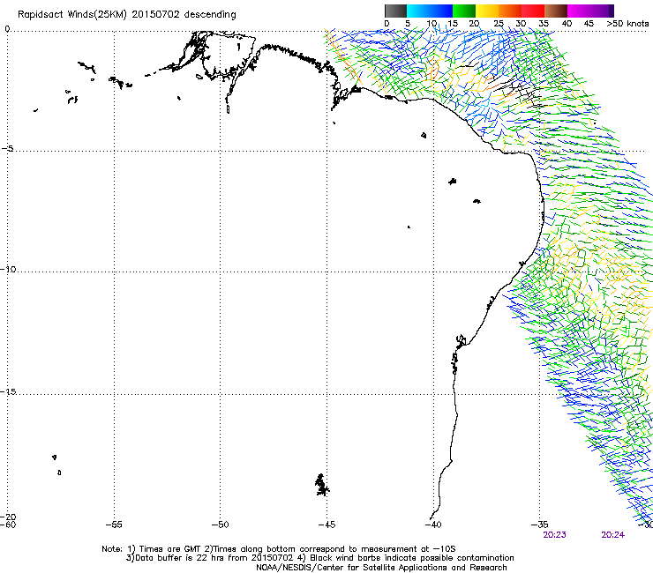Image resolution: width=653 pixels, height=573 pixels.
Task: Click the green 15-20 knots color segment
Action: click(464, 11)
